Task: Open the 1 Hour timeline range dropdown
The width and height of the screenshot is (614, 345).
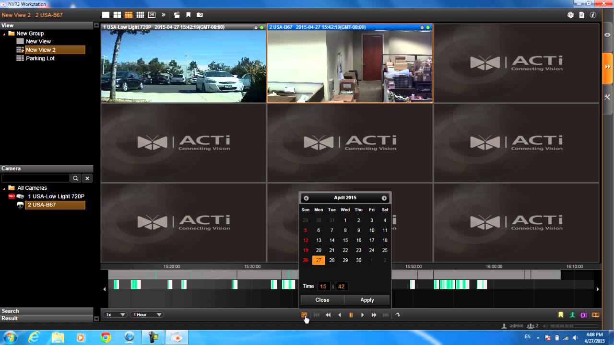Action: click(147, 315)
